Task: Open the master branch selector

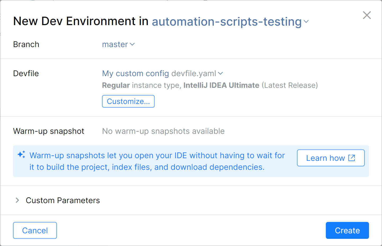Action: pos(115,44)
